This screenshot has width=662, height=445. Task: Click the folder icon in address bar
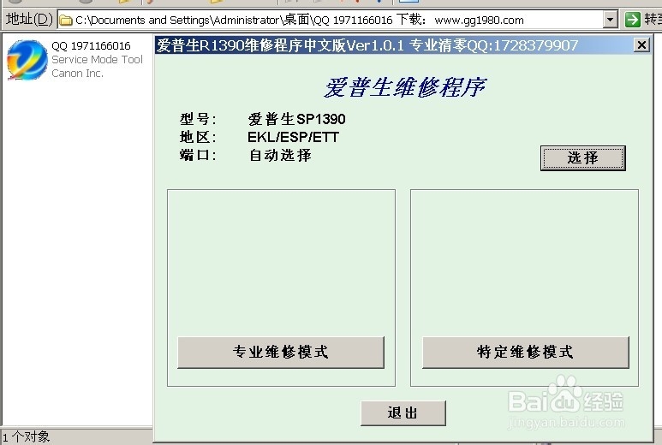point(65,21)
